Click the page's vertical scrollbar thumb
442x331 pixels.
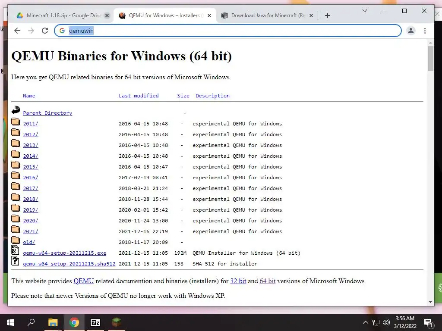pyautogui.click(x=430, y=59)
